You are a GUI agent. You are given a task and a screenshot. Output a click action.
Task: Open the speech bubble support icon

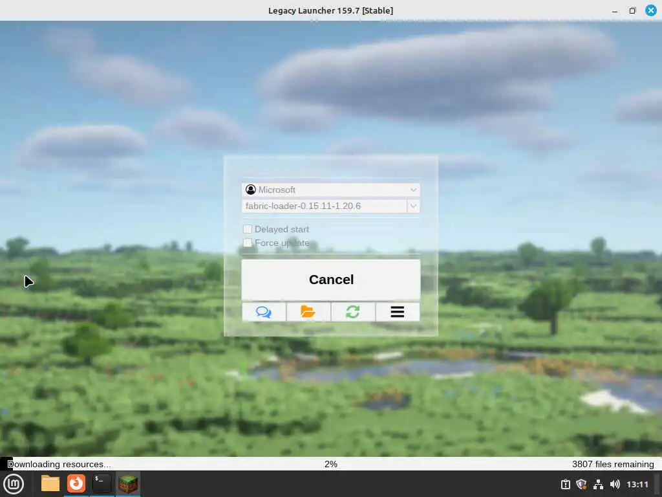(264, 312)
